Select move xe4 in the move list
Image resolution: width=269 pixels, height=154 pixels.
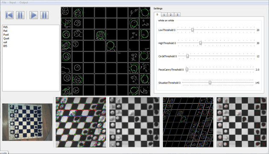point(5,42)
